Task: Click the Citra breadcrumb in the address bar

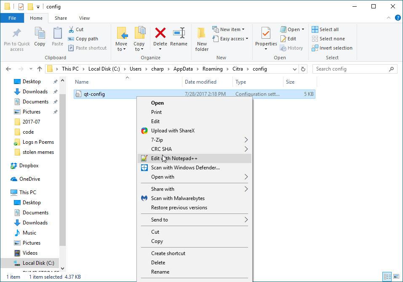Action: (x=238, y=69)
